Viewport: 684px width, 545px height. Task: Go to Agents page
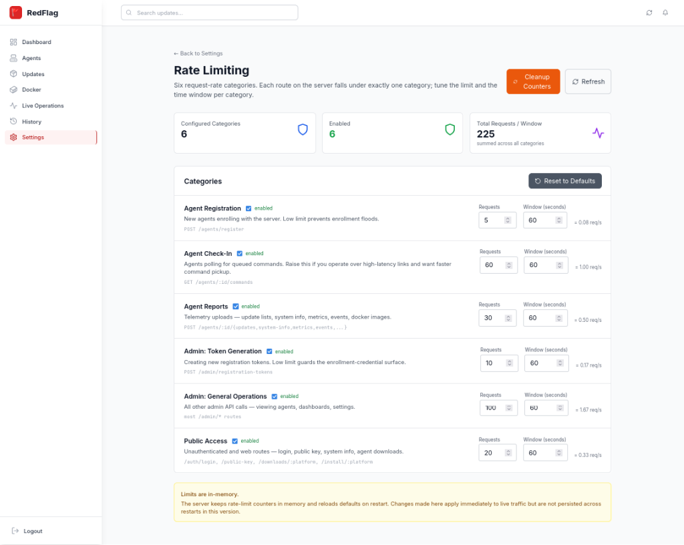51,58
